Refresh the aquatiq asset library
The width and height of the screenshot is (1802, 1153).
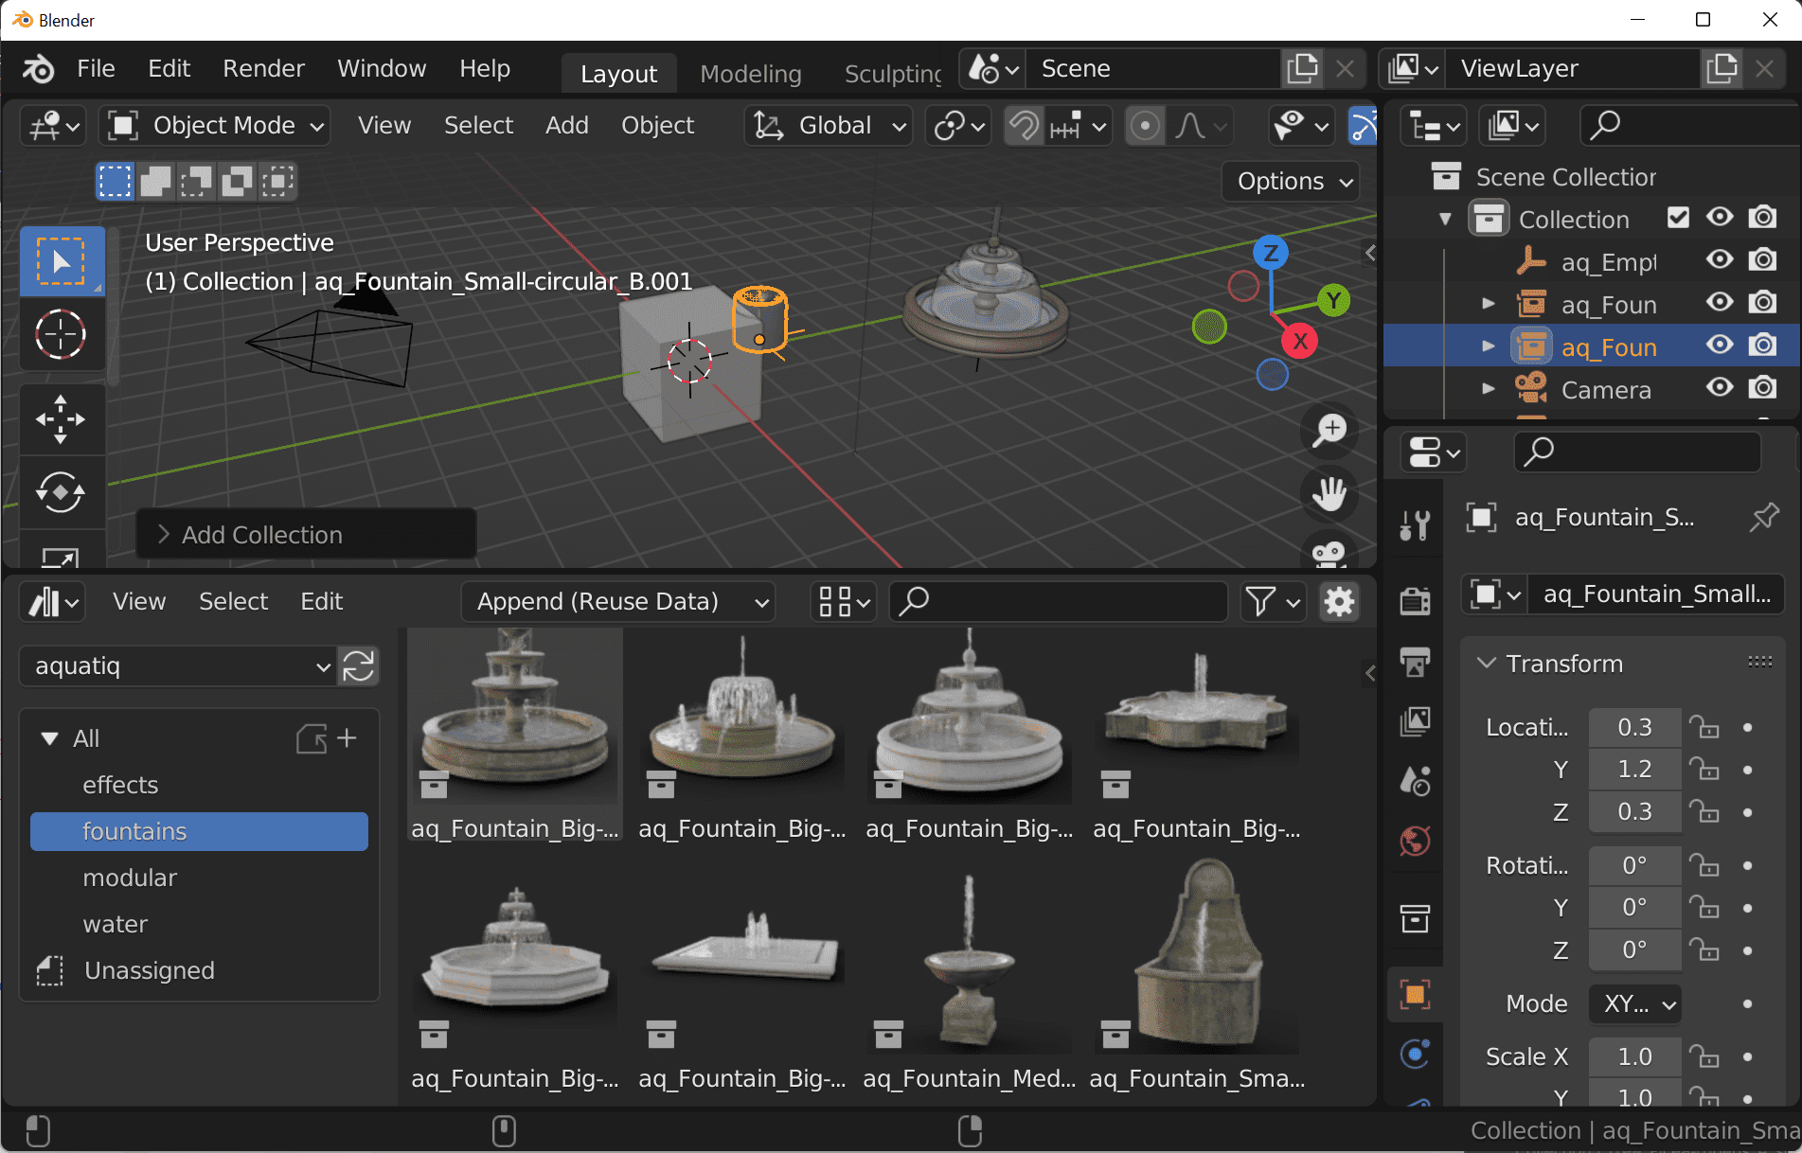[x=359, y=666]
